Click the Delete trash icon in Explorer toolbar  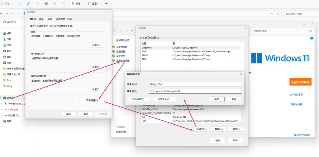pyautogui.click(x=64, y=3)
